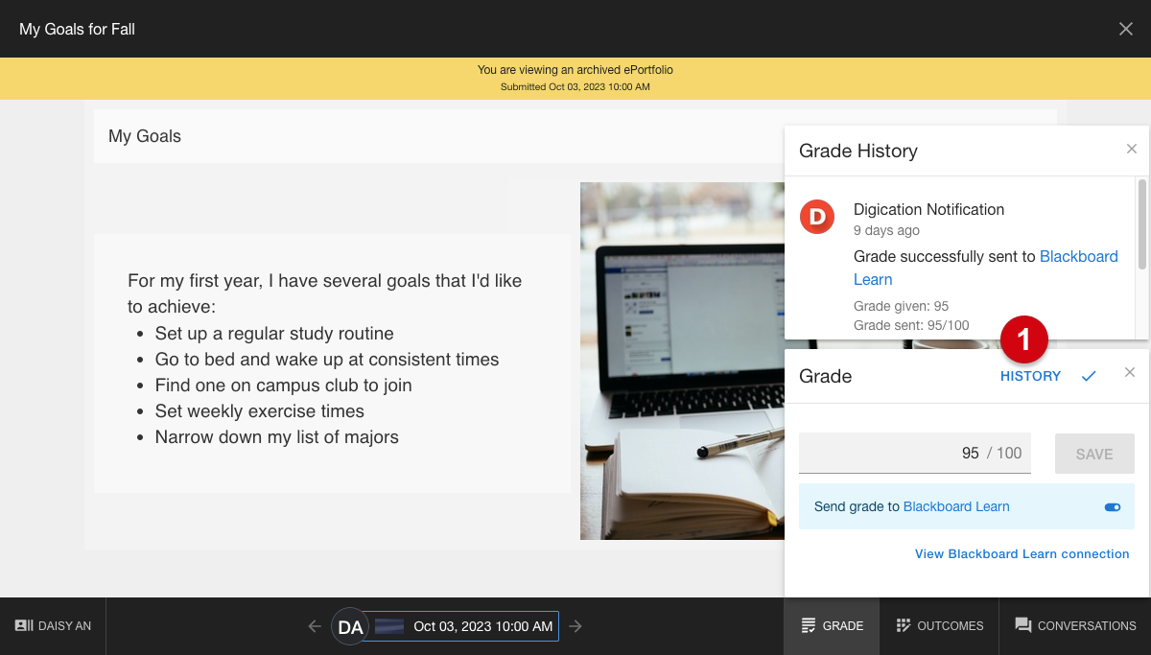The height and width of the screenshot is (655, 1151).
Task: Open the GRADE tab
Action: pyautogui.click(x=832, y=626)
